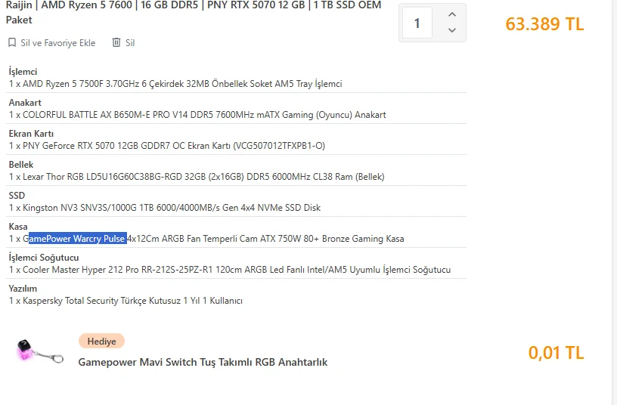Click the PNY GeForce RTX 5070 row
The width and height of the screenshot is (617, 405).
167,146
